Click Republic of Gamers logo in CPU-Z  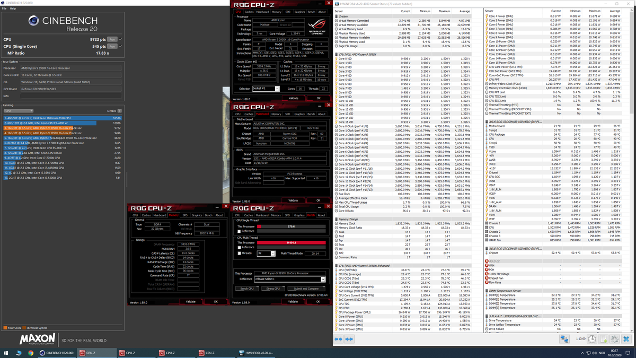[316, 28]
